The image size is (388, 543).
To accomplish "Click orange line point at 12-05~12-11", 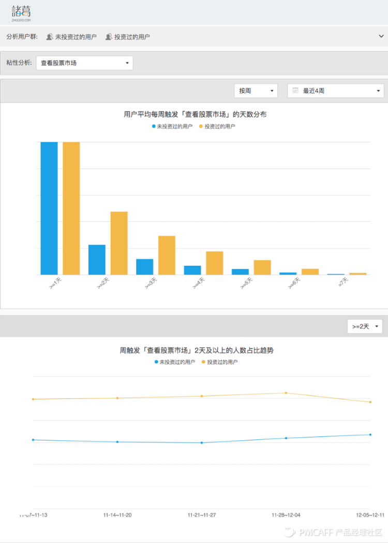I will click(370, 402).
